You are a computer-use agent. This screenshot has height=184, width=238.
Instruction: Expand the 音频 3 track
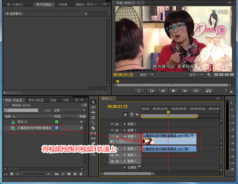point(125,161)
